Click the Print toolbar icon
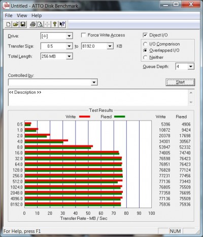203x237 pixels. 32,24
